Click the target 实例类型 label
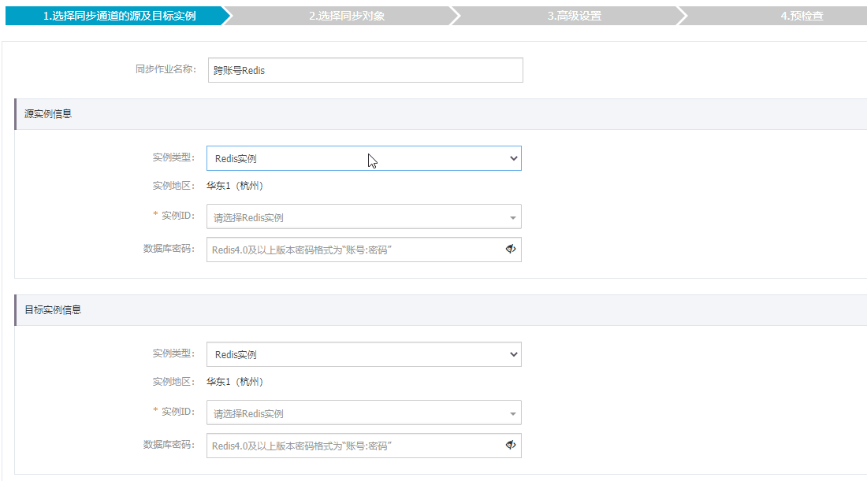Viewport: 867px width, 481px height. pyautogui.click(x=173, y=354)
